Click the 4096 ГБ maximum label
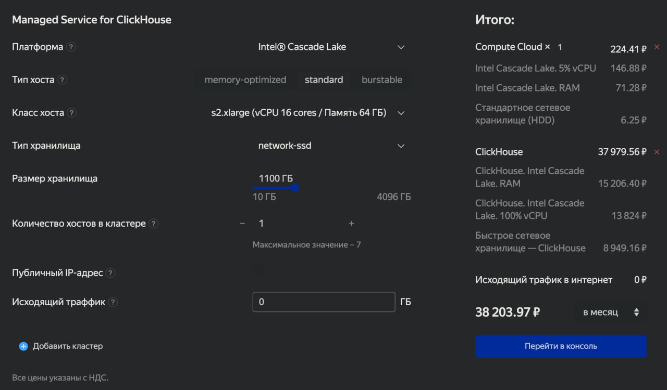 point(394,197)
